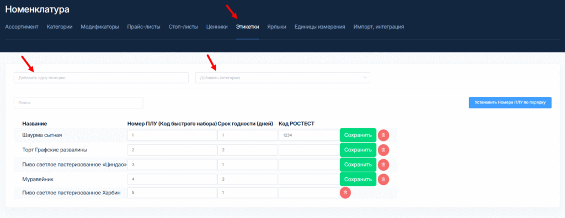
Task: Click the Шаурма сытная name
Action: tap(42, 135)
